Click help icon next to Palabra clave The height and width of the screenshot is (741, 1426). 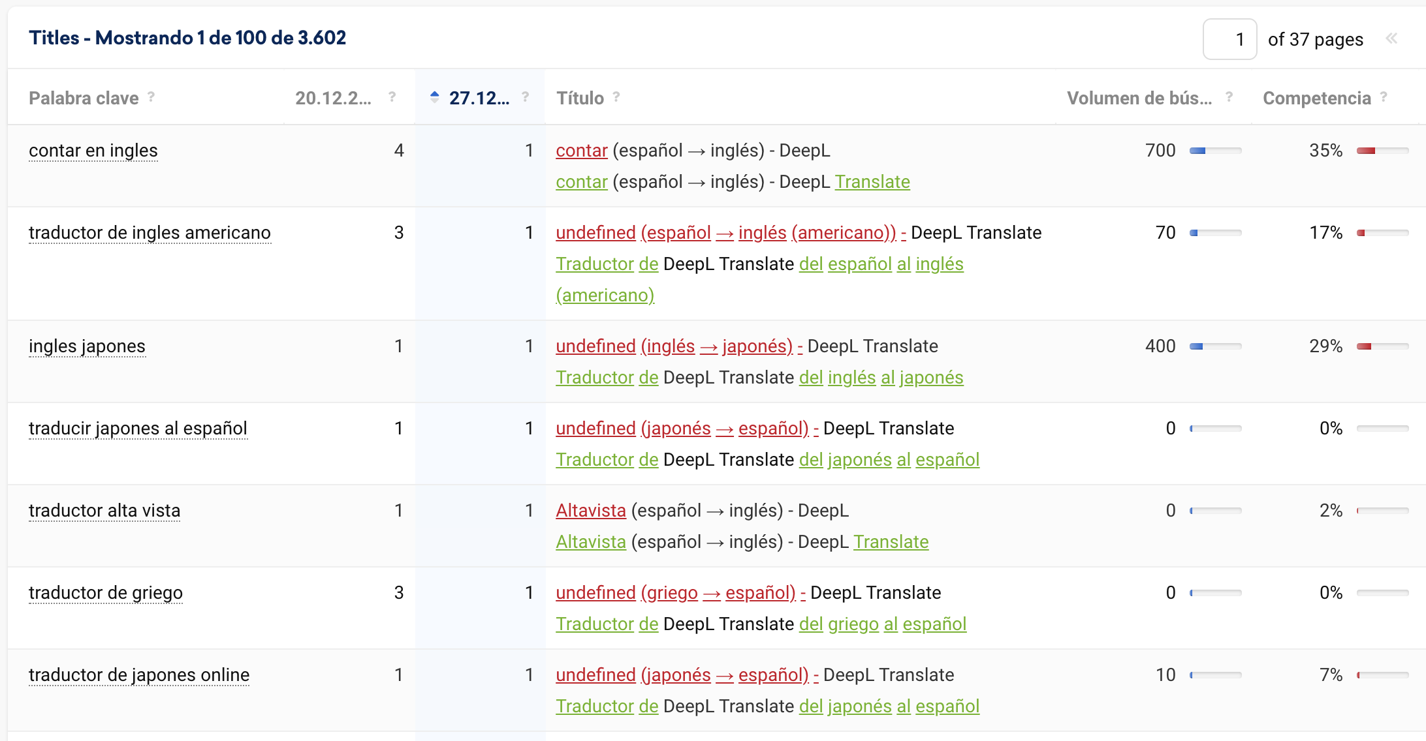[x=151, y=97]
